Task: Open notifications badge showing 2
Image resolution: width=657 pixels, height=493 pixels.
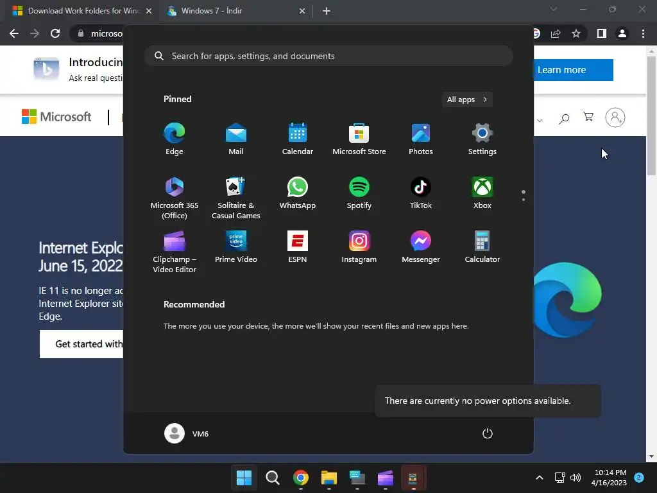Action: (x=639, y=477)
